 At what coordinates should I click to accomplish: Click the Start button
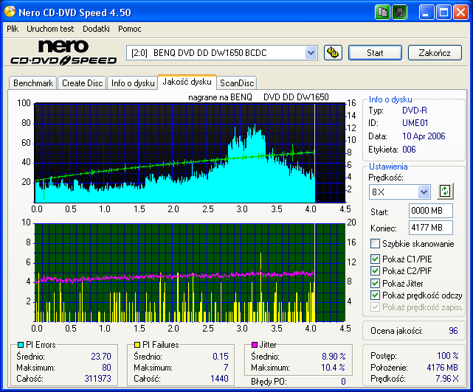(x=375, y=53)
